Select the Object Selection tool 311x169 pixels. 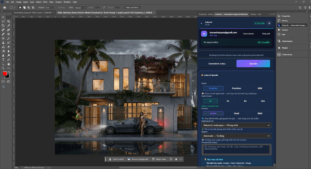tap(9, 22)
